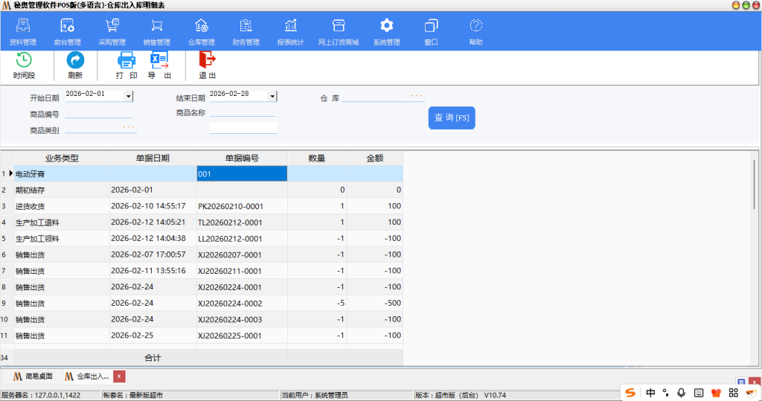The width and height of the screenshot is (762, 401).
Task: Switch to the 简易桌面 tab
Action: click(32, 376)
